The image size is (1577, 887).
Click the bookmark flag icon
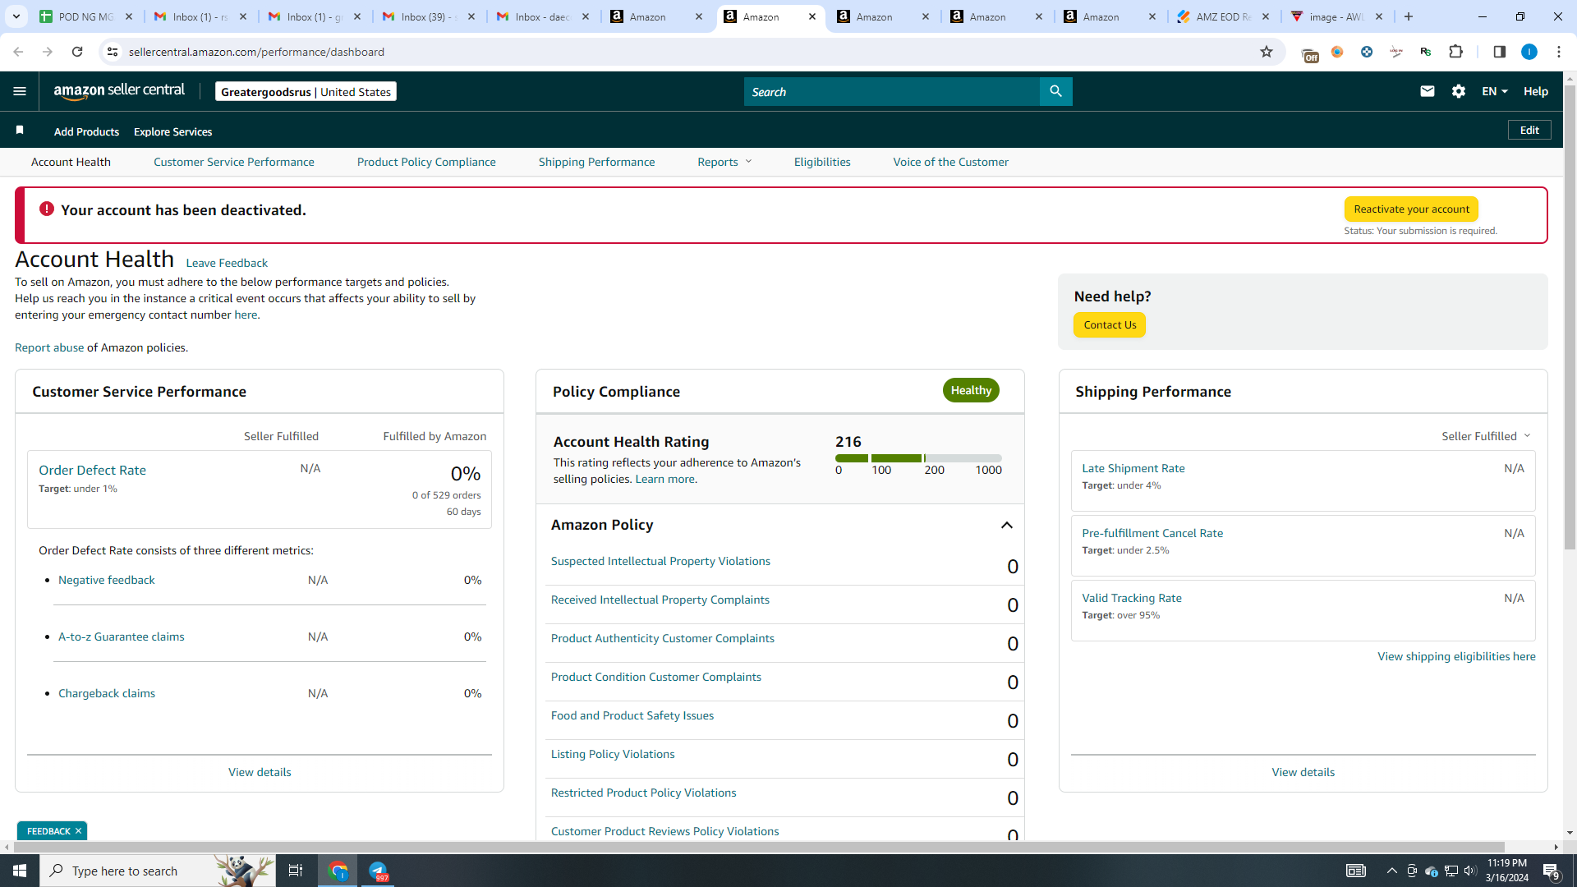click(x=20, y=131)
